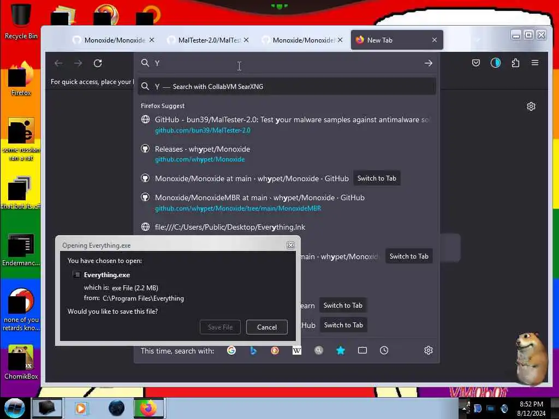Open media player taskbar icon
559x419 pixels.
[81, 408]
